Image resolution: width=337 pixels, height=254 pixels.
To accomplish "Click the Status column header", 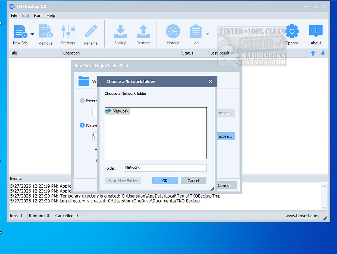I will pyautogui.click(x=195, y=53).
